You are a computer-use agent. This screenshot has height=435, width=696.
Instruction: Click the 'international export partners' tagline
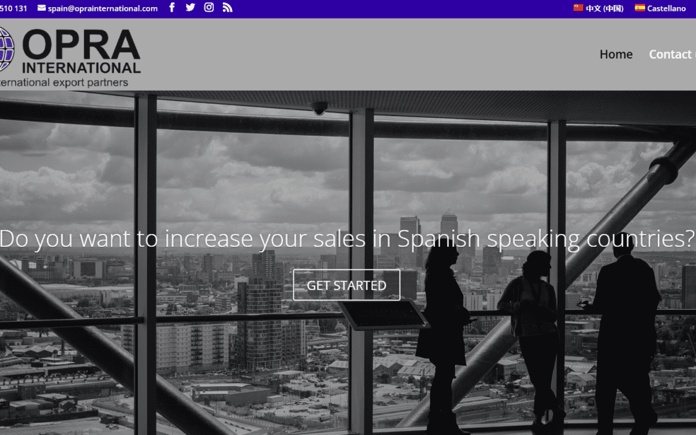pos(64,82)
